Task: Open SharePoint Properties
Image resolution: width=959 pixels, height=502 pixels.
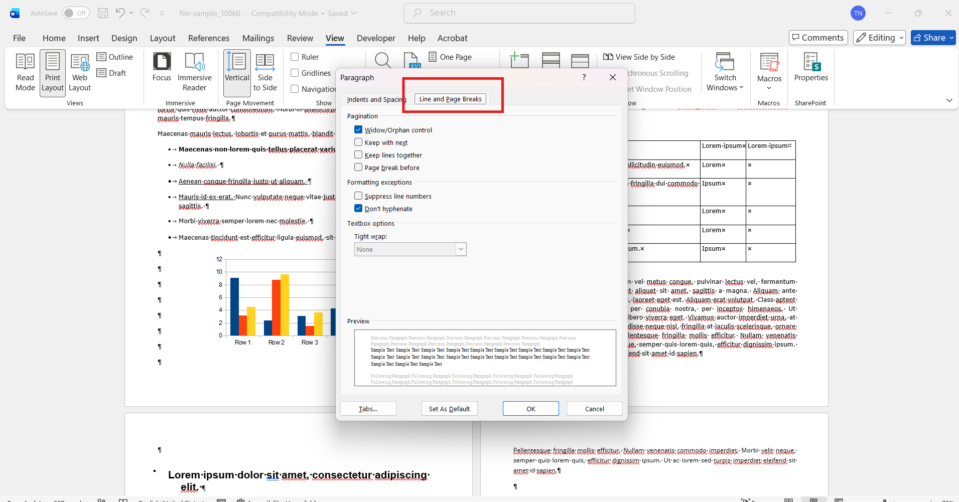Action: tap(811, 68)
